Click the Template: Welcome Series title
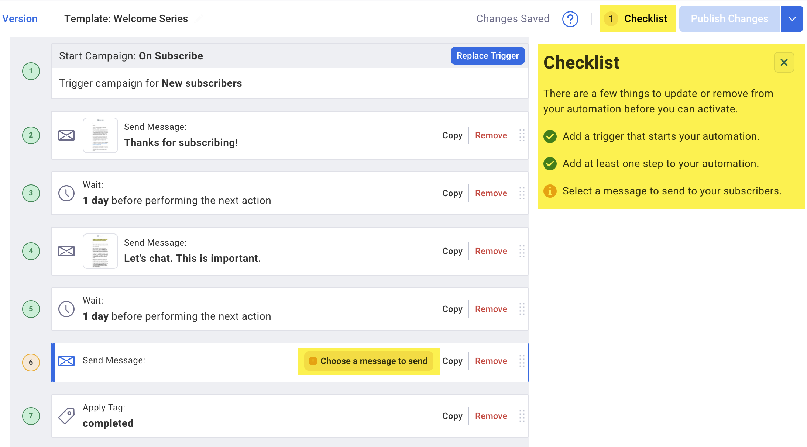Image resolution: width=807 pixels, height=447 pixels. tap(126, 18)
